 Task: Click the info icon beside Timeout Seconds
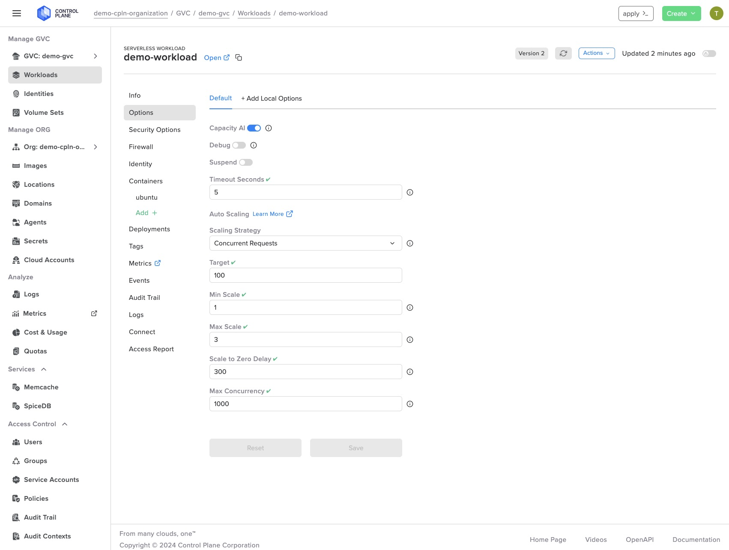coord(410,192)
